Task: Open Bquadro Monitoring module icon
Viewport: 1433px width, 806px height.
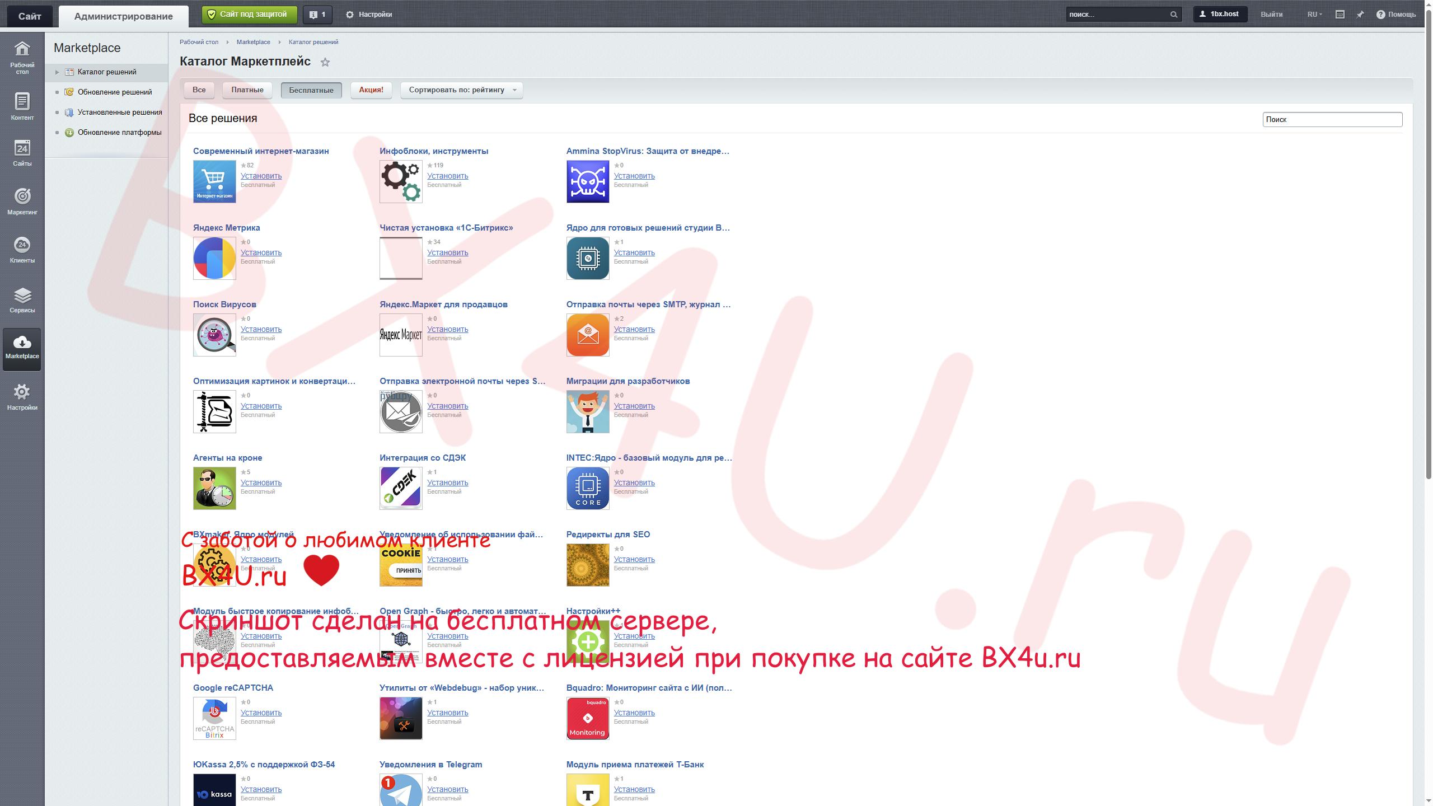Action: coord(588,718)
